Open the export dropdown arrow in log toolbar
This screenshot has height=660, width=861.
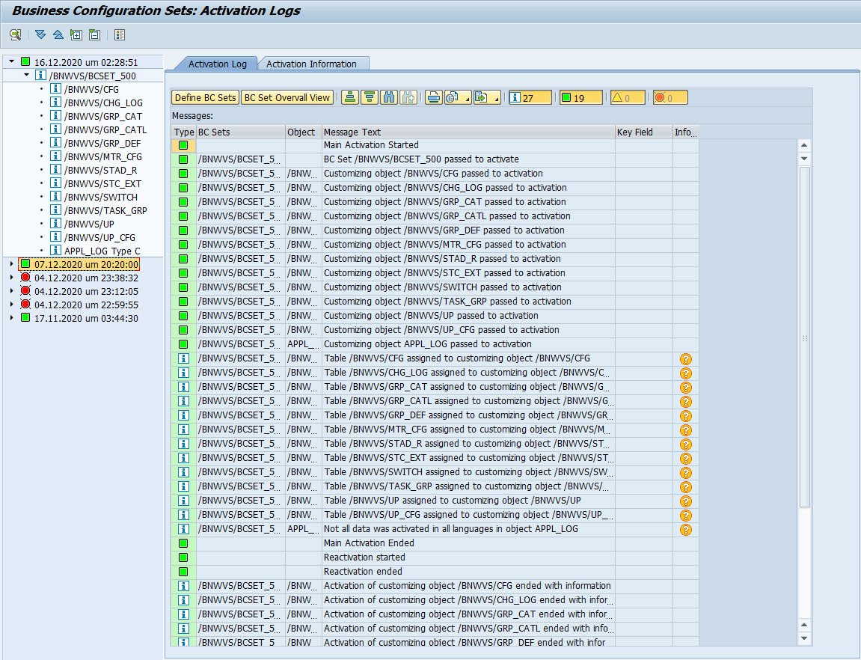(497, 99)
